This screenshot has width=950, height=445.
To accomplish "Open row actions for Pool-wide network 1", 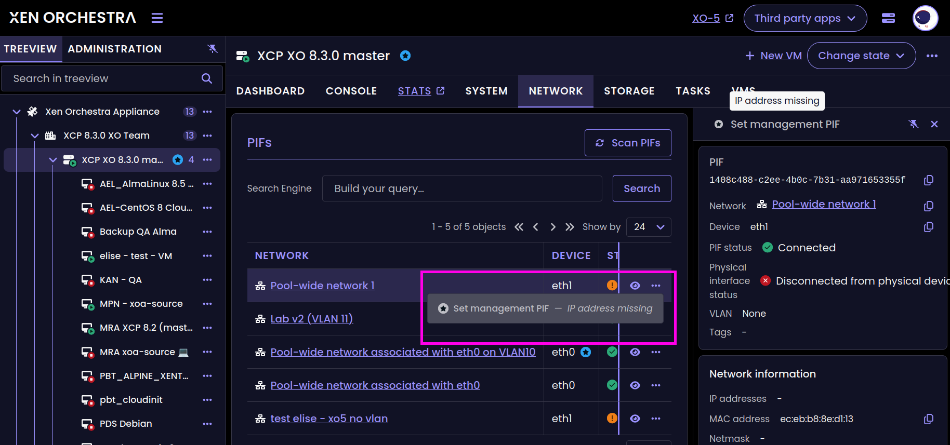I will [656, 286].
